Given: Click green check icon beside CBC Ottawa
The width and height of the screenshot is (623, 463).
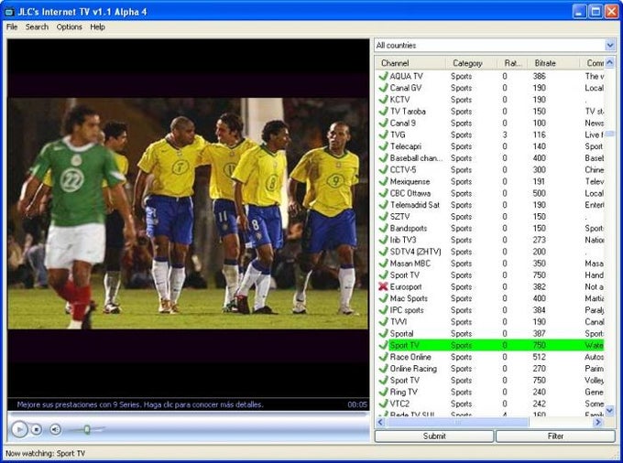Looking at the screenshot, I should pyautogui.click(x=383, y=193).
